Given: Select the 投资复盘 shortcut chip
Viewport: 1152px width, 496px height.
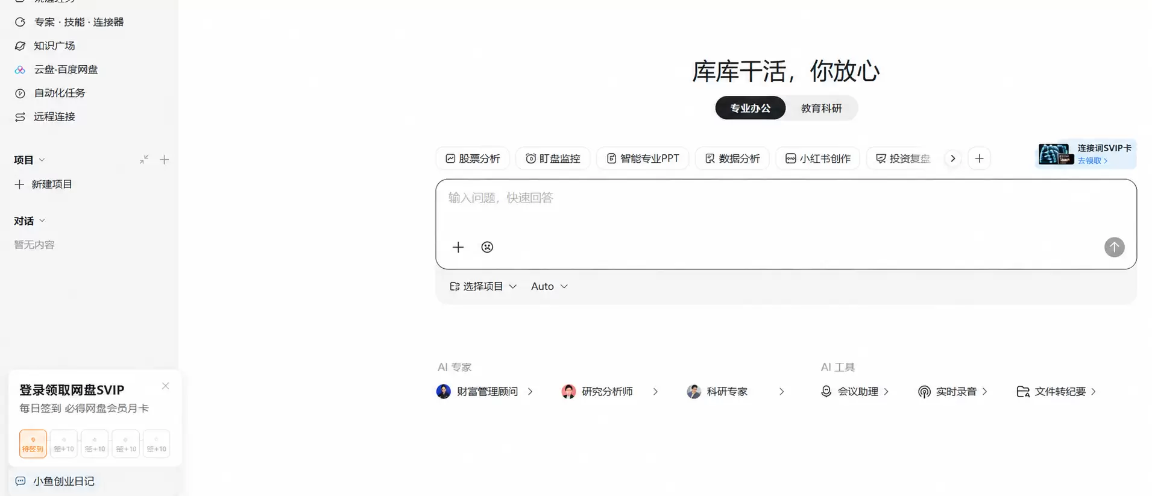Looking at the screenshot, I should click(x=903, y=159).
